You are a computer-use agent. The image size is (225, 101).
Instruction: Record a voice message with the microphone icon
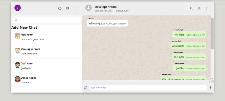pos(210,88)
